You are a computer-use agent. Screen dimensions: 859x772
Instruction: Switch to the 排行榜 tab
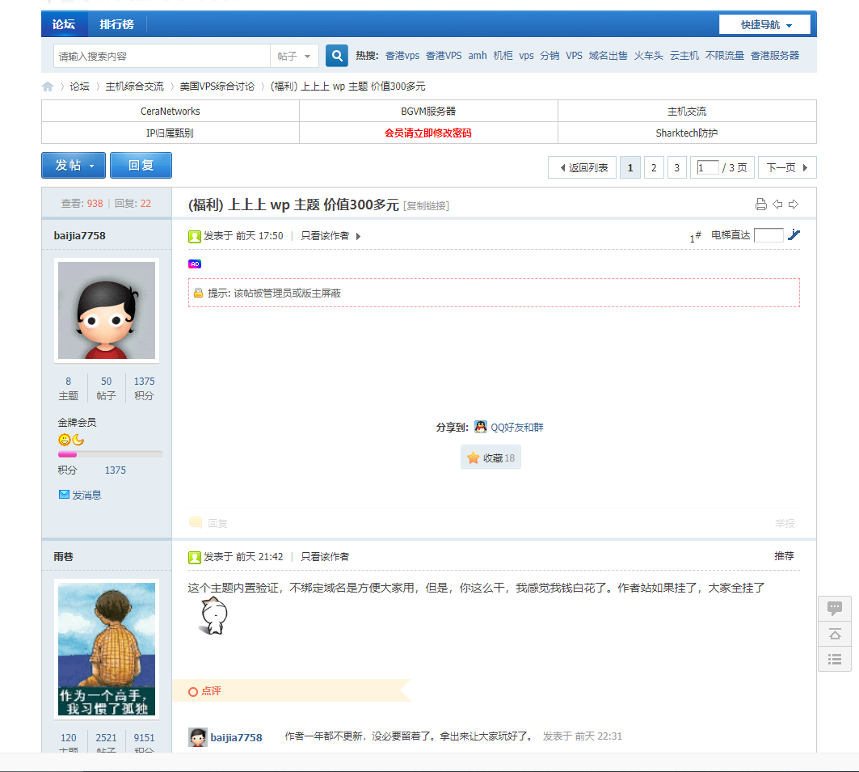(x=116, y=24)
